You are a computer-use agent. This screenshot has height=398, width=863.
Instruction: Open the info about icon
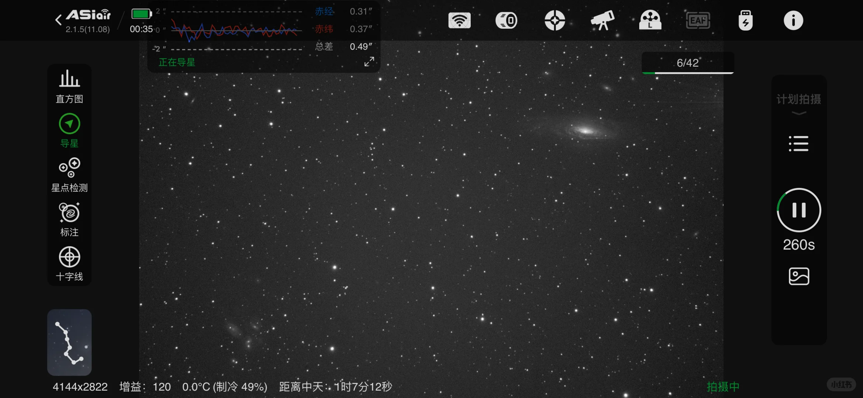pyautogui.click(x=793, y=20)
